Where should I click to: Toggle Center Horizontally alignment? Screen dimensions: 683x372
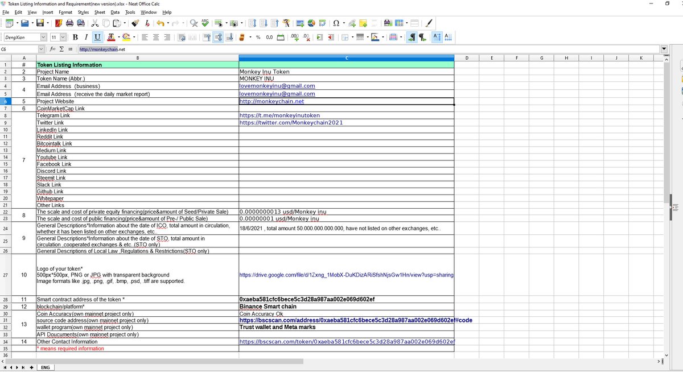pos(156,37)
